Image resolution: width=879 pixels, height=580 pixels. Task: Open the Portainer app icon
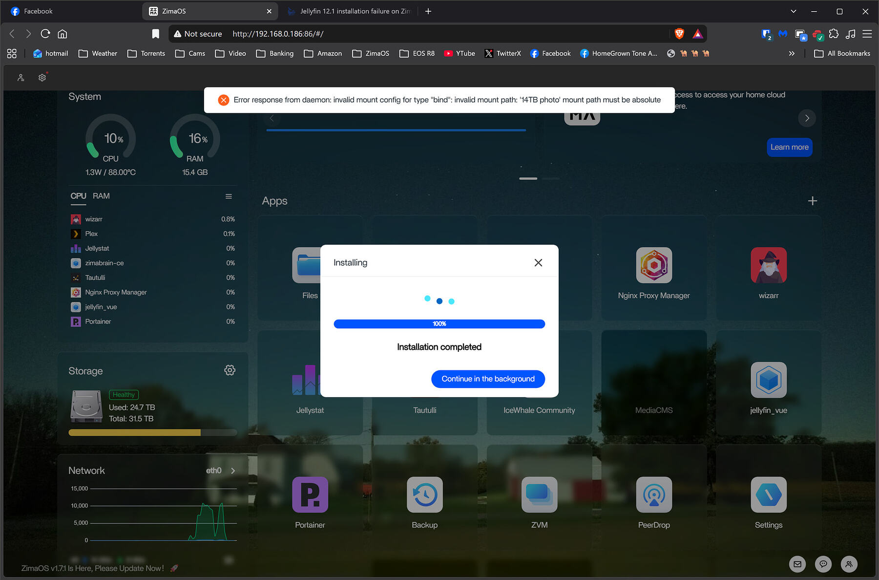[310, 494]
